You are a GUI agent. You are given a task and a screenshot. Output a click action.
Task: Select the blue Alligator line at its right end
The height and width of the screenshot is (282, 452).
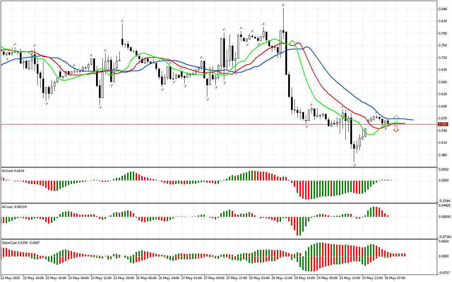coord(412,120)
